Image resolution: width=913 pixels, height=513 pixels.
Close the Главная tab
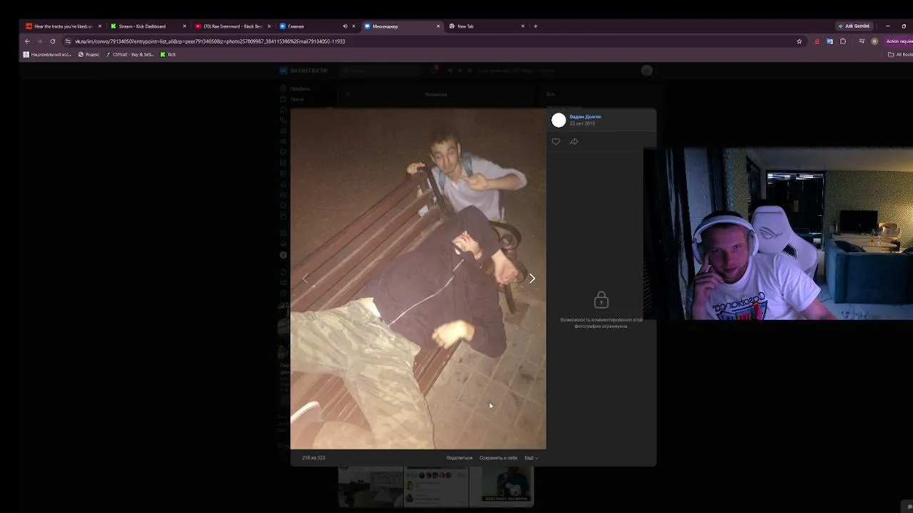tap(354, 26)
